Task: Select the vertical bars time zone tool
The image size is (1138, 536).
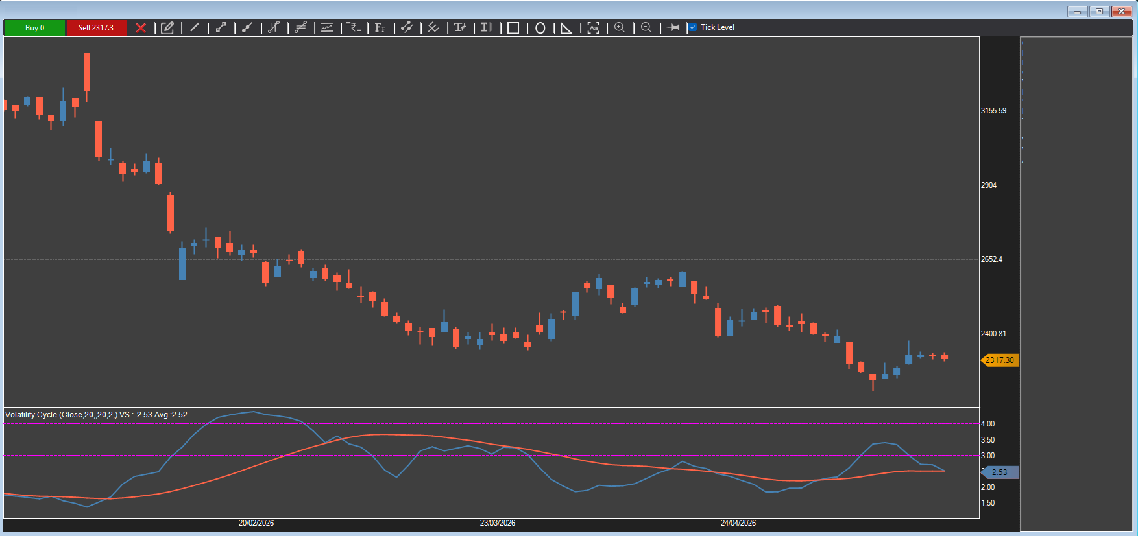Action: (x=487, y=27)
